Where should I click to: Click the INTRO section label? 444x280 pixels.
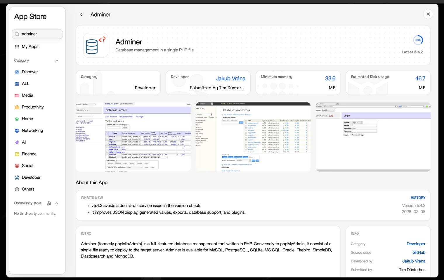point(86,234)
